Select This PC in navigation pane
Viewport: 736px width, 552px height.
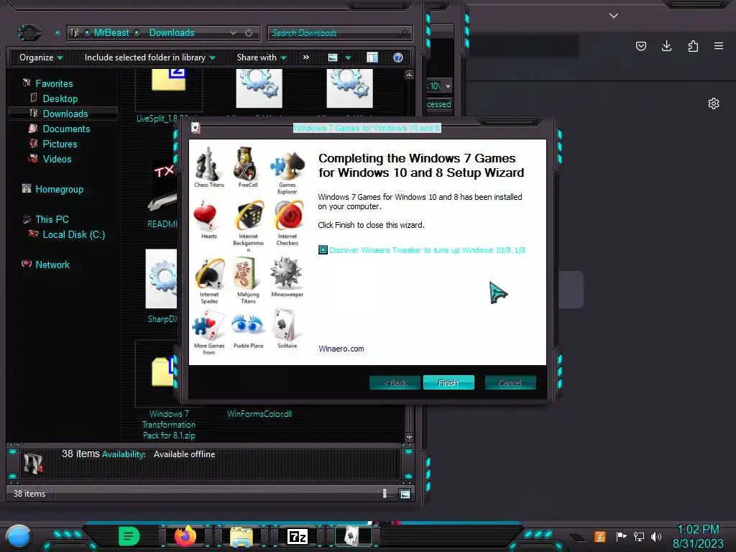(52, 219)
